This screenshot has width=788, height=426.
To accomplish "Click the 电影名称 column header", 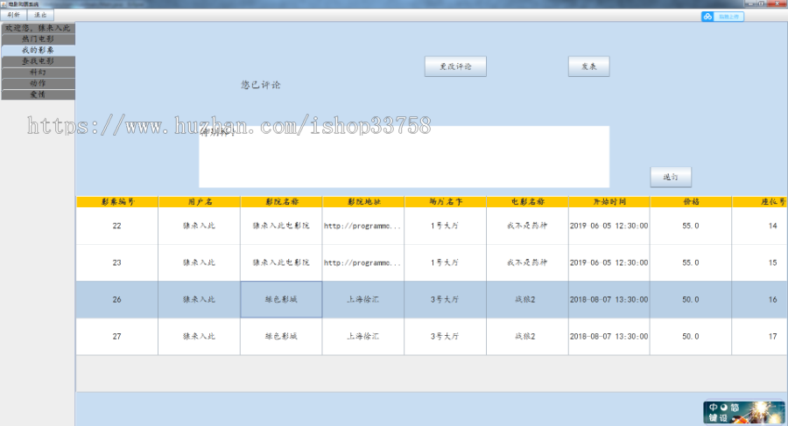I will [527, 202].
